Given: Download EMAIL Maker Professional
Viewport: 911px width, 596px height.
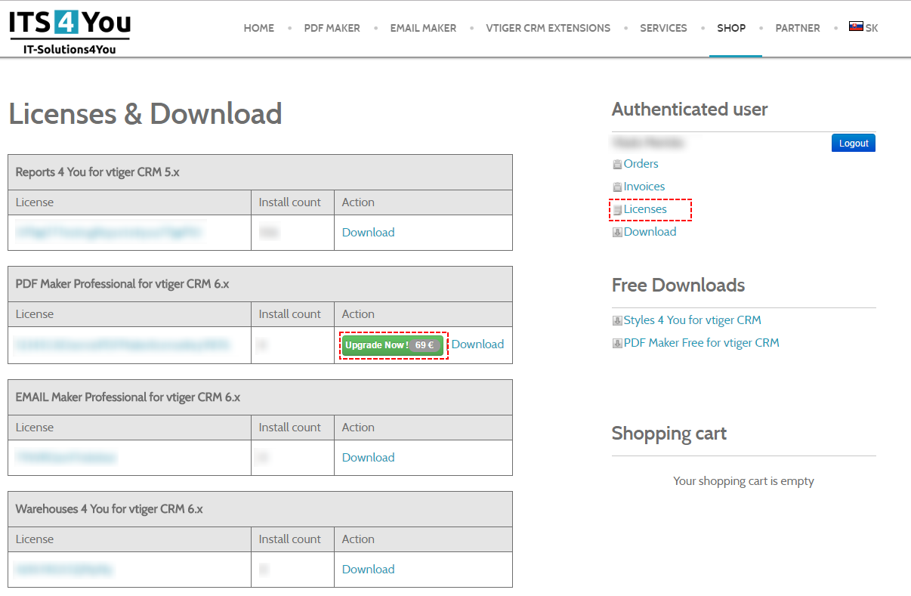Looking at the screenshot, I should tap(368, 458).
